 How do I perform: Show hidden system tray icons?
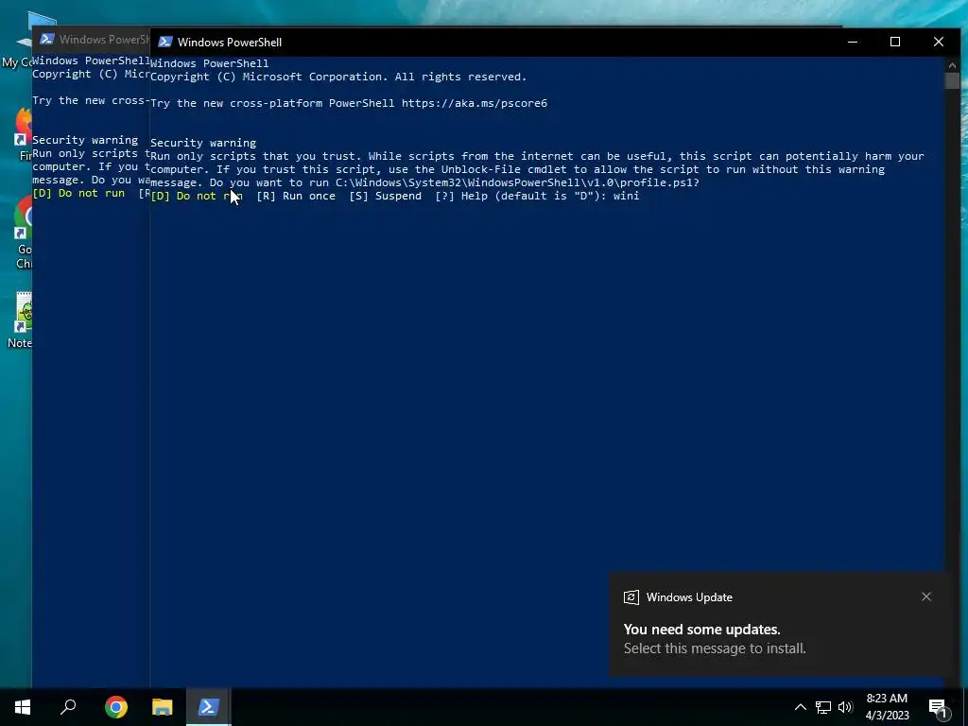coord(800,707)
